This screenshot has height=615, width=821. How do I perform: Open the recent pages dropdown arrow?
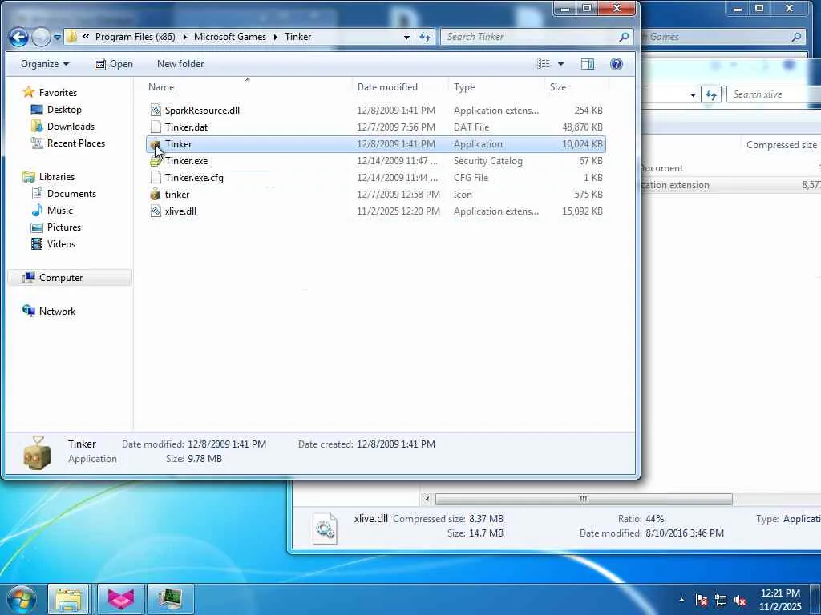tap(57, 38)
